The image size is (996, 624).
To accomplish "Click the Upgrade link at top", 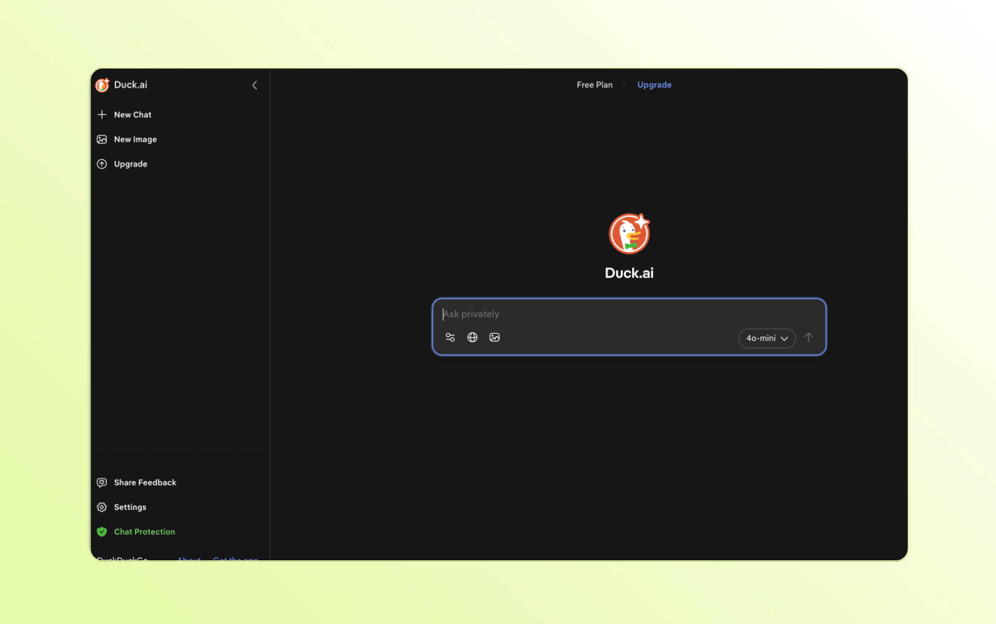I will [x=654, y=85].
